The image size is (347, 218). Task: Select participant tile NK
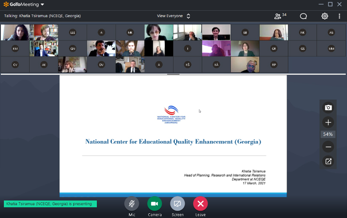[302, 32]
